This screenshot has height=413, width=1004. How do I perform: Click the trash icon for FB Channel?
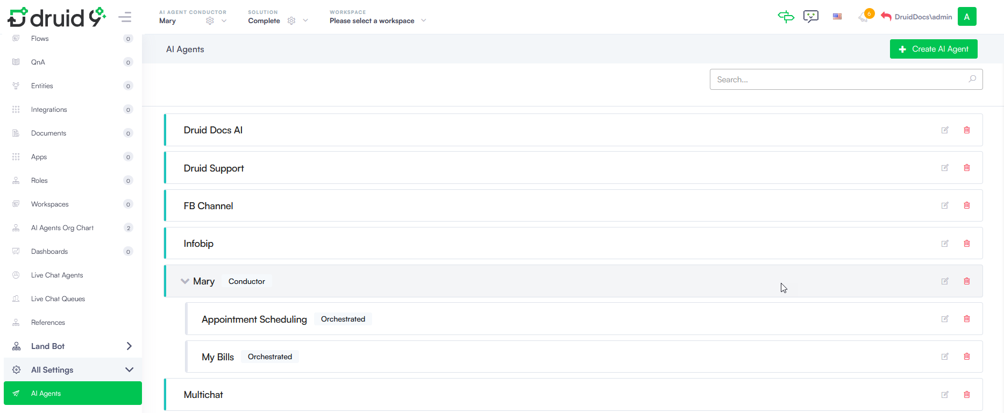coord(967,205)
